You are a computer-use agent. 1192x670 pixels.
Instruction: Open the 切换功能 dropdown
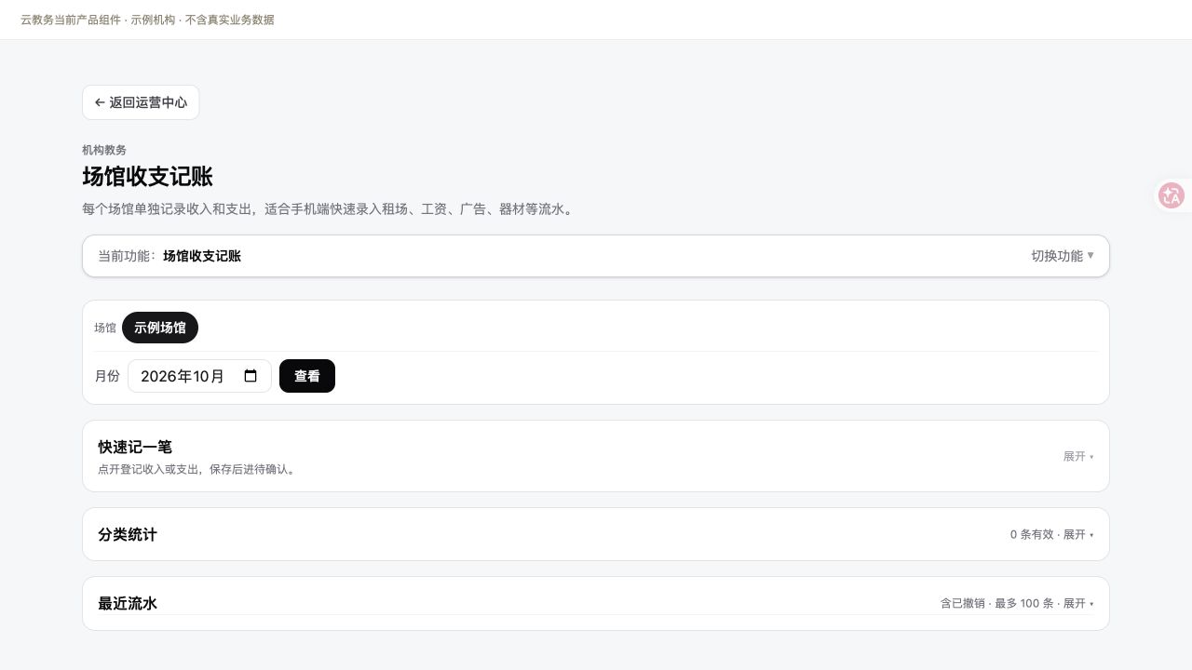(1063, 256)
